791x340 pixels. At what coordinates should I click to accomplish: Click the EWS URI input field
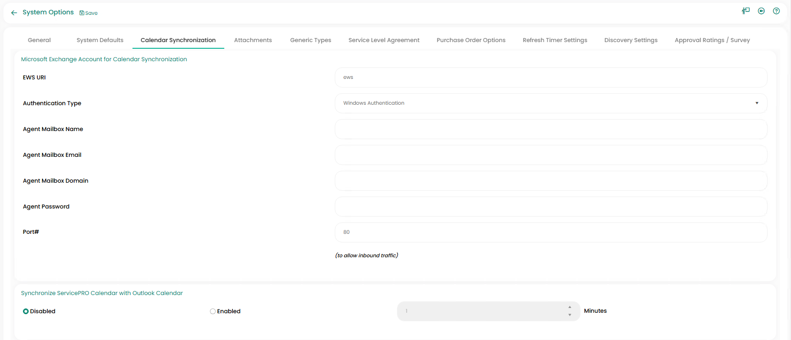pyautogui.click(x=551, y=77)
